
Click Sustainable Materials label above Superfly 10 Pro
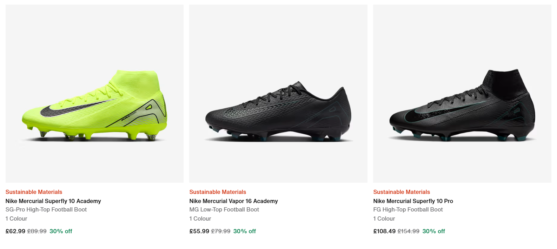[402, 192]
